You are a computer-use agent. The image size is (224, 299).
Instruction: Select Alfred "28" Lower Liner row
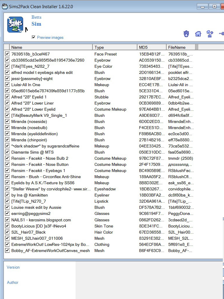[100, 103]
